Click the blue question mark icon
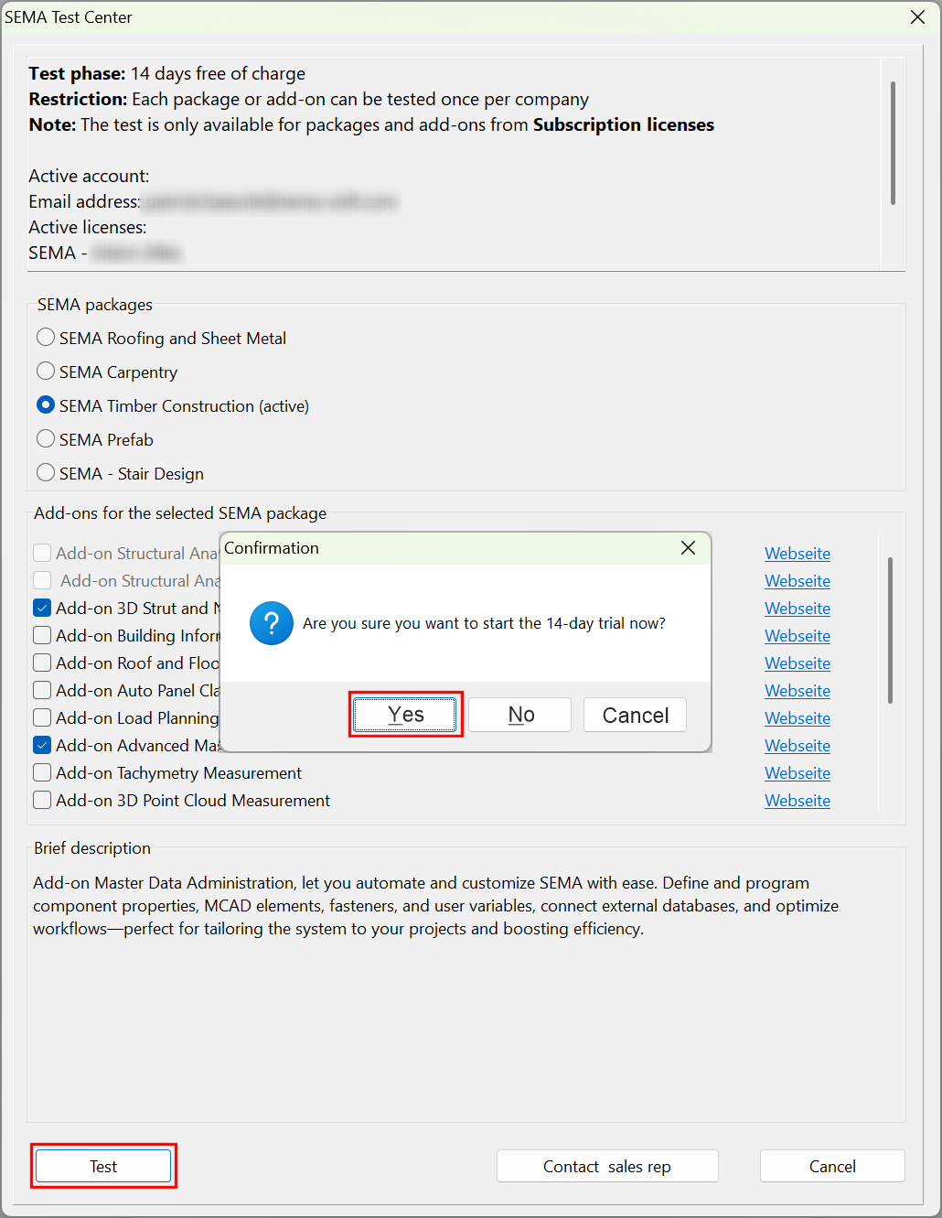The width and height of the screenshot is (942, 1218). [x=272, y=623]
